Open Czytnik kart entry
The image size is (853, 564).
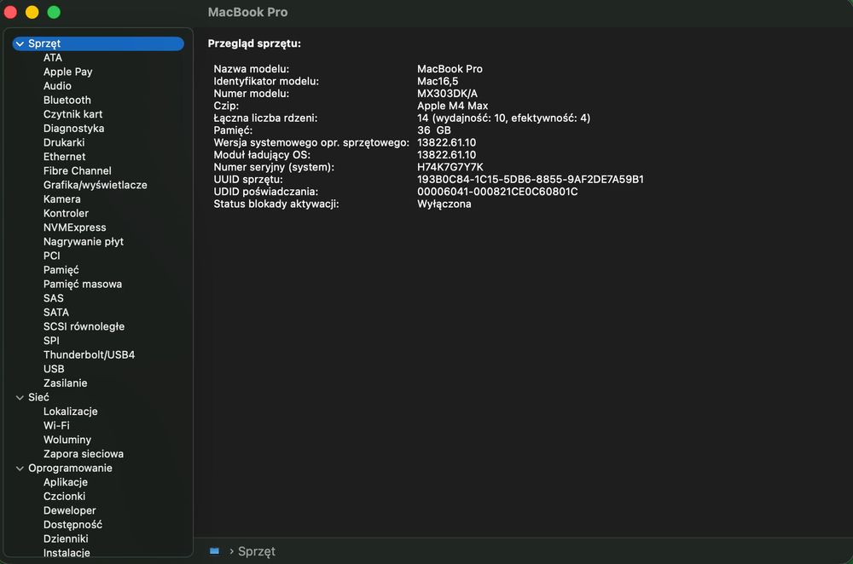tap(73, 114)
